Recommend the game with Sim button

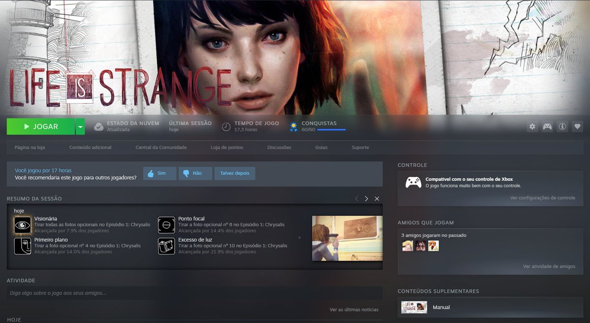click(x=160, y=173)
